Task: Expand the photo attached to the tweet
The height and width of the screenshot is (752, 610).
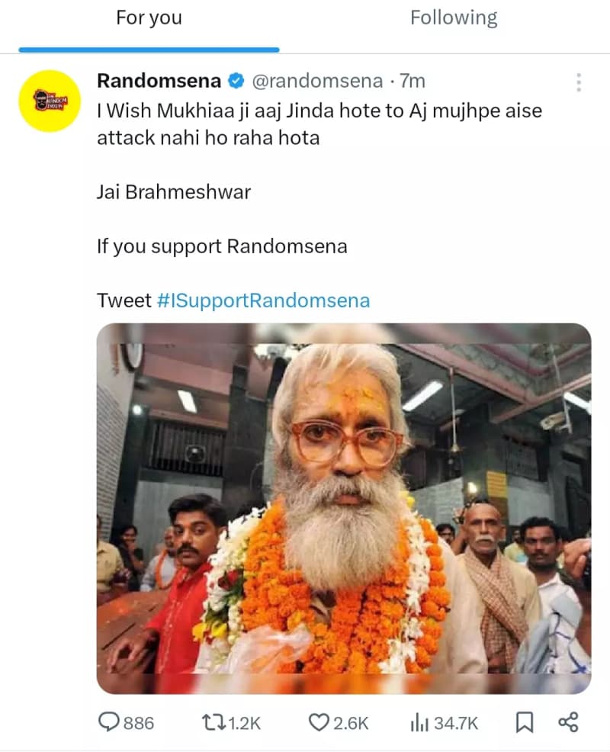Action: (343, 508)
